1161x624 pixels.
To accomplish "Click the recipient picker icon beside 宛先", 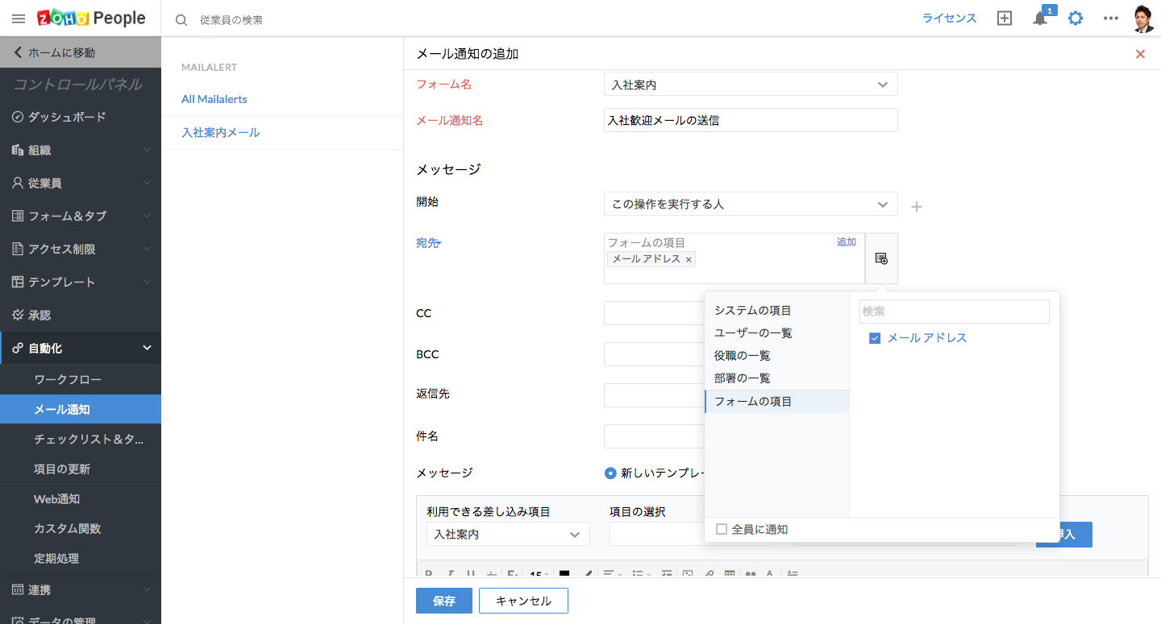I will pyautogui.click(x=881, y=258).
